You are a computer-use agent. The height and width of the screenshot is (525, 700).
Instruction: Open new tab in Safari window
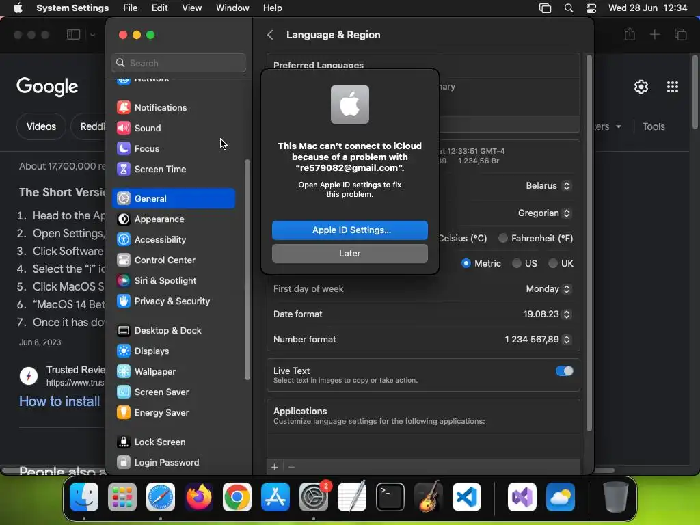coord(654,34)
